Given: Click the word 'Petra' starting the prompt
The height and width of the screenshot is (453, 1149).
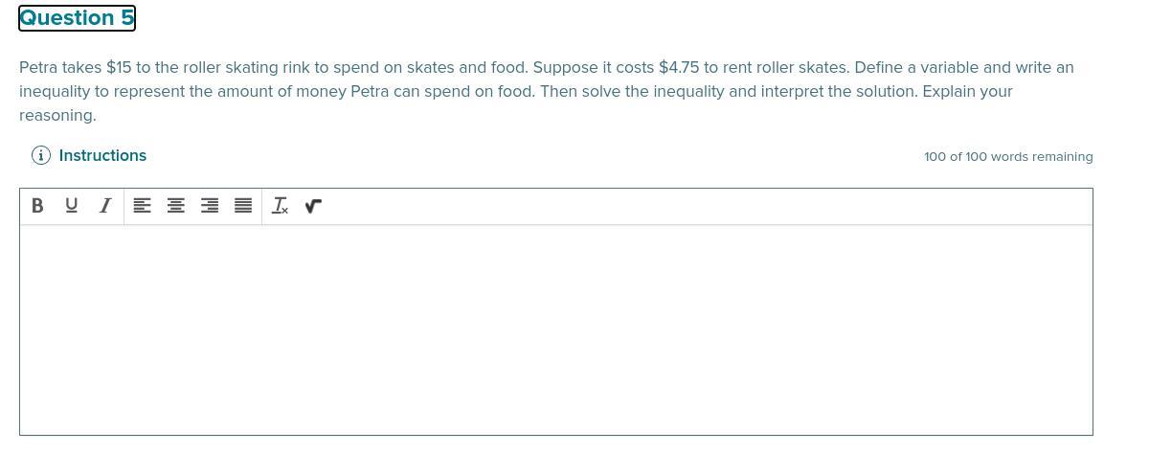Looking at the screenshot, I should click(x=38, y=68).
